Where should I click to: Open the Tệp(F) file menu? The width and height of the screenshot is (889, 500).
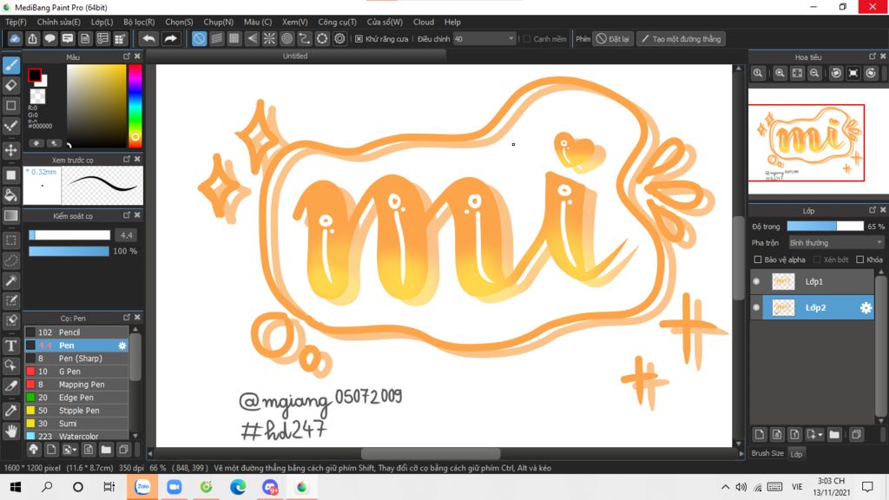(x=16, y=22)
